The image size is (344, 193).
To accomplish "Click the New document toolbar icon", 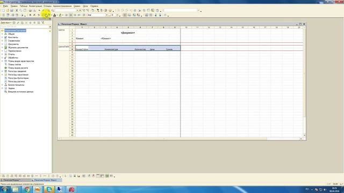I will point(3,10).
